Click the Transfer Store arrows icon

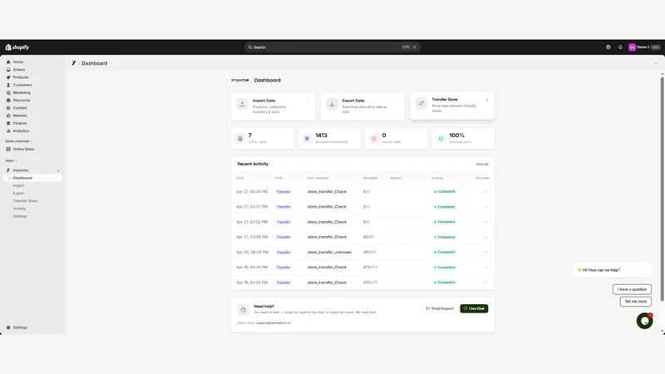tap(421, 103)
